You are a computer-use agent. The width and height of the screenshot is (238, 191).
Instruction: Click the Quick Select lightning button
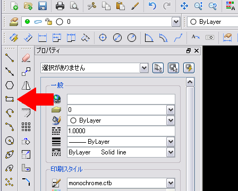[189, 68]
